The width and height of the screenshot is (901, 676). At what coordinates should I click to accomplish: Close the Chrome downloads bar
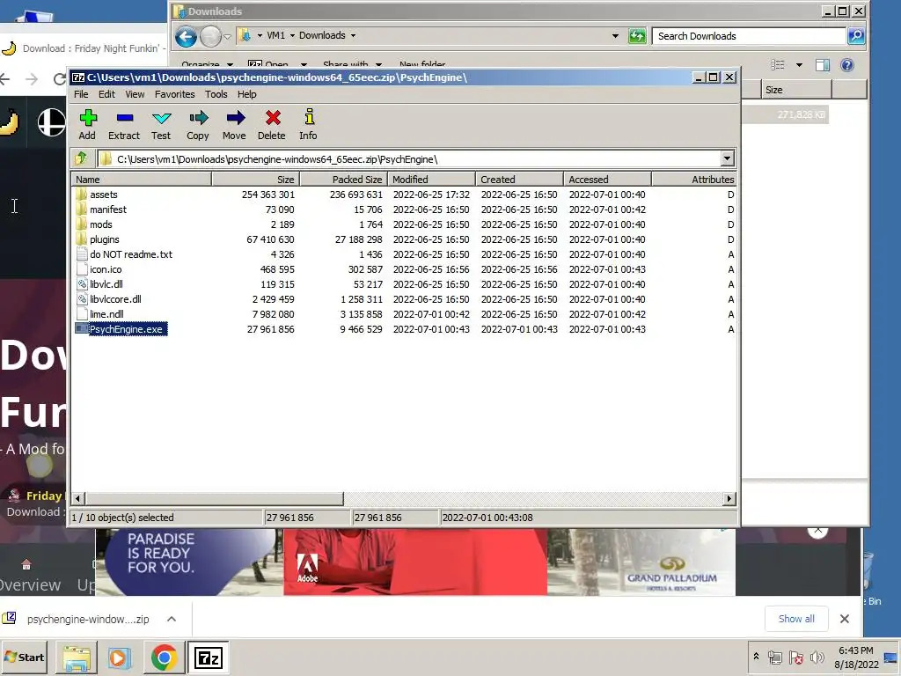844,619
